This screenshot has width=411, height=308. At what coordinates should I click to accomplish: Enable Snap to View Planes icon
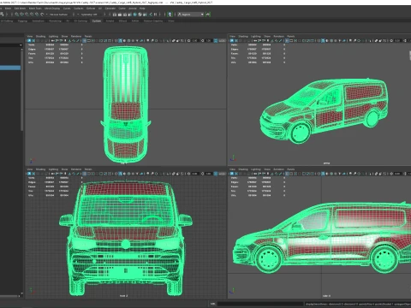pyautogui.click(x=37, y=15)
